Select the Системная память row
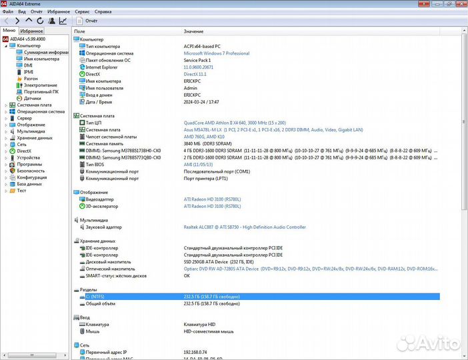 coord(259,144)
